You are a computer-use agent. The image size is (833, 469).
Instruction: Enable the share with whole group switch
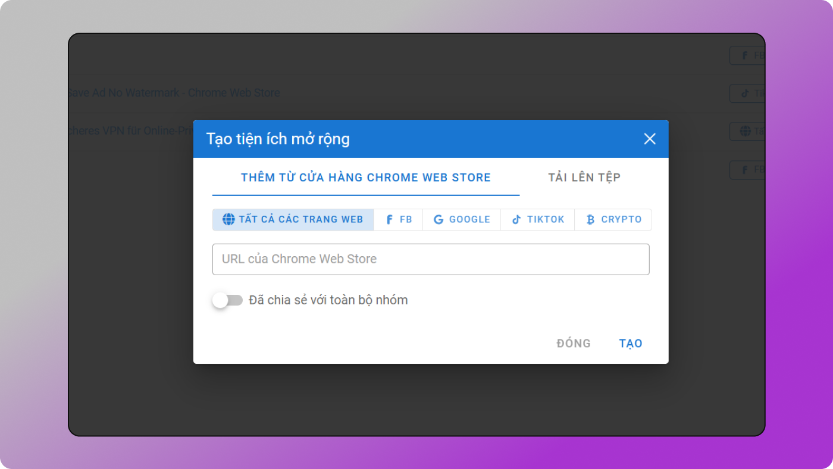tap(228, 300)
